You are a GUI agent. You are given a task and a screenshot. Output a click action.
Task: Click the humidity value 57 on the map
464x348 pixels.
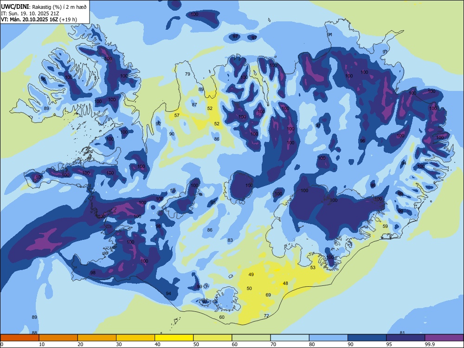coord(177,115)
